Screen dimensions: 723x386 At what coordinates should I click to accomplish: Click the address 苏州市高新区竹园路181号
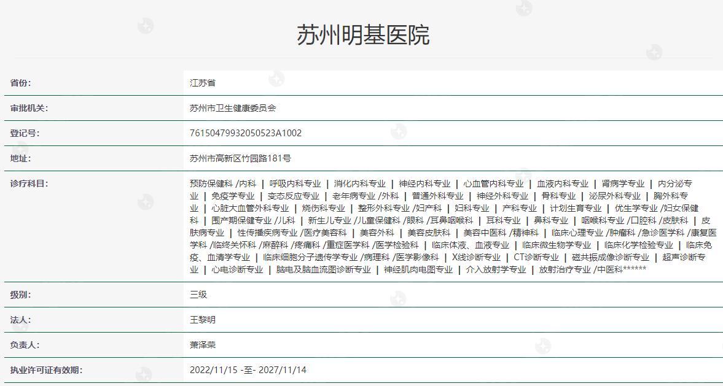coord(240,158)
